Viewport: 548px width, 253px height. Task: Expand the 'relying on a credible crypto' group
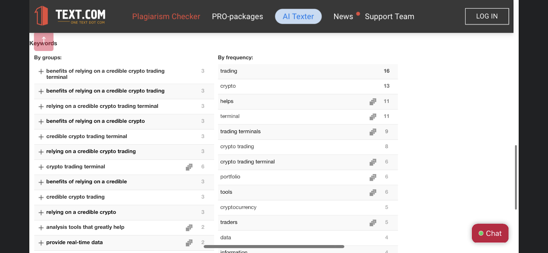(x=41, y=213)
